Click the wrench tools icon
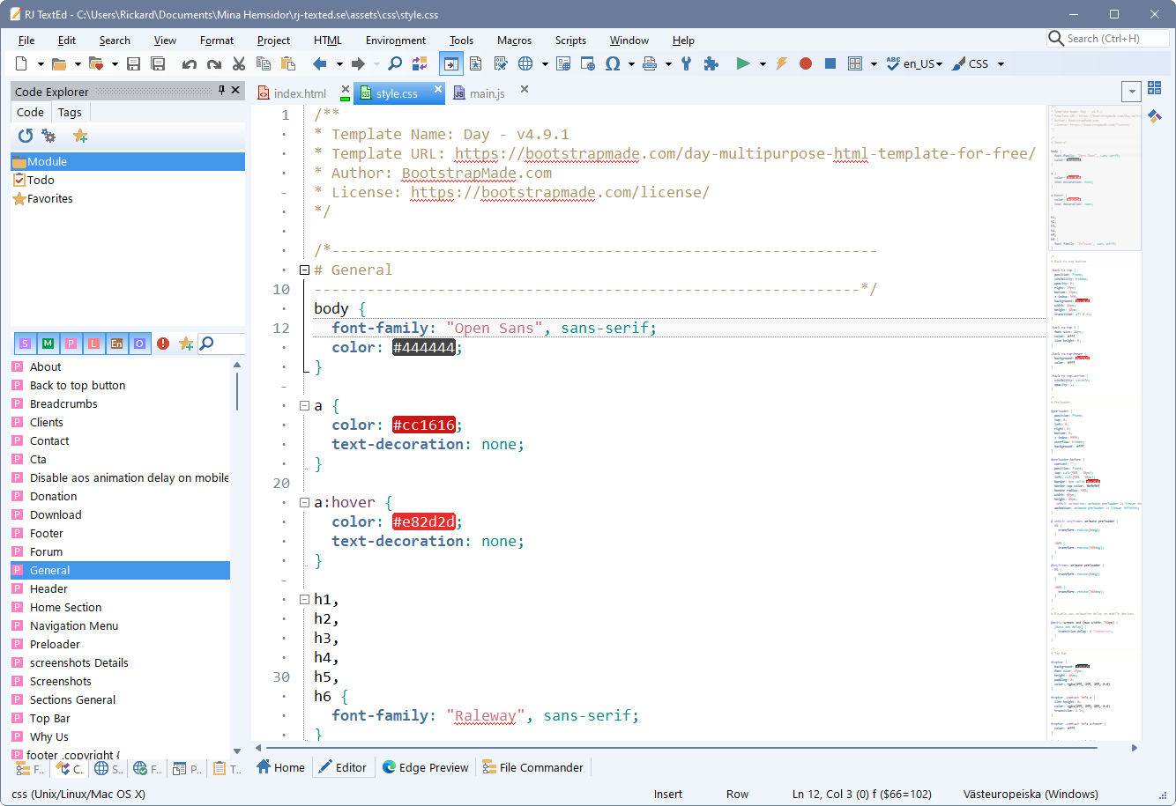Screen dimensions: 1176x806 (686, 63)
